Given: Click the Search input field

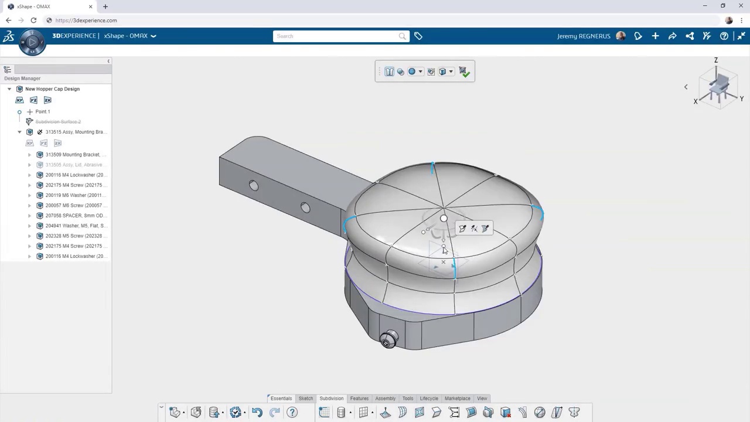Looking at the screenshot, I should 335,36.
